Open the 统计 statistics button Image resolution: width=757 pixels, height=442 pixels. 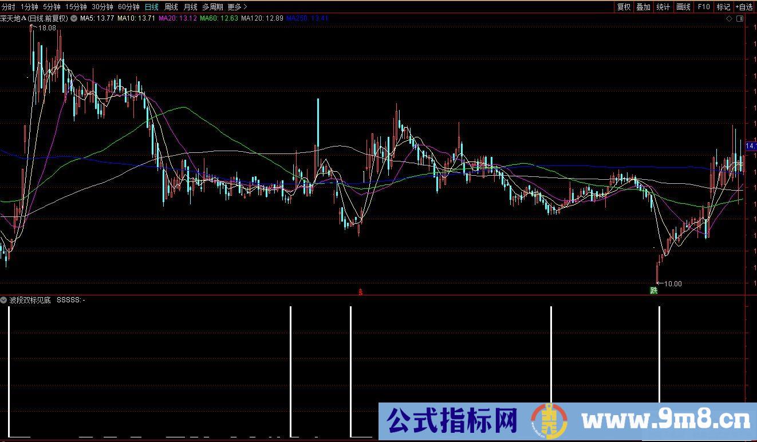click(x=664, y=7)
